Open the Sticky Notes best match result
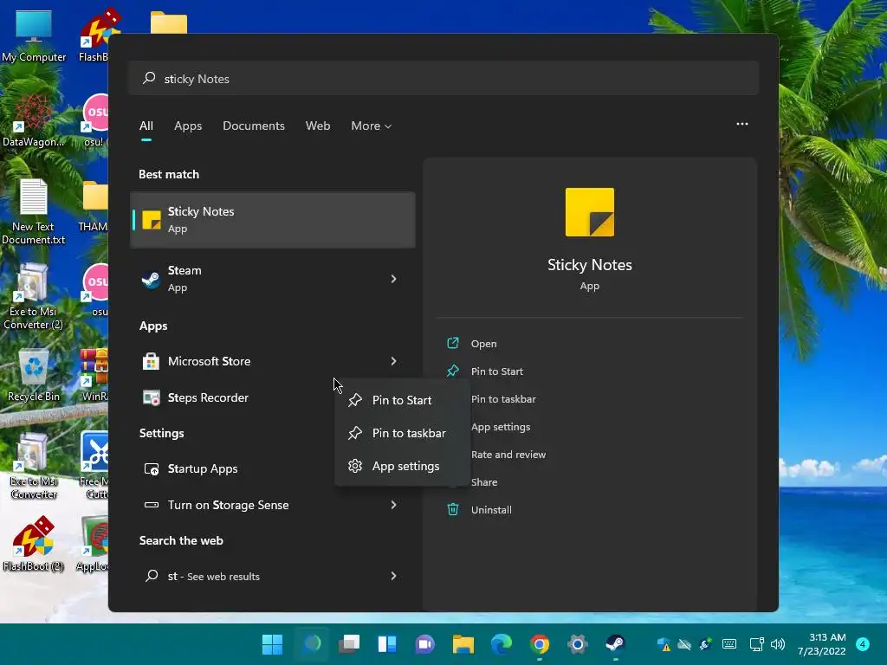This screenshot has height=665, width=887. 273,220
